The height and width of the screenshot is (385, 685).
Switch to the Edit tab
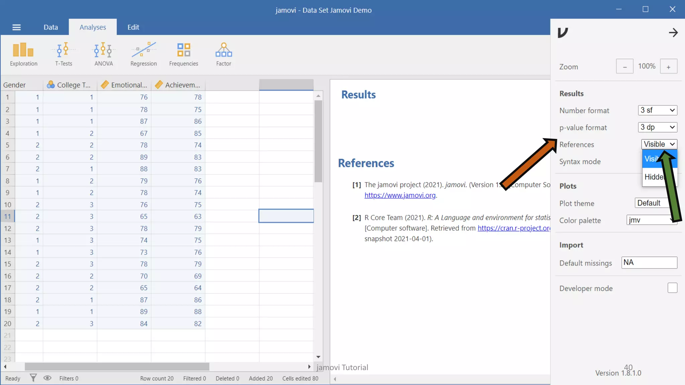133,27
